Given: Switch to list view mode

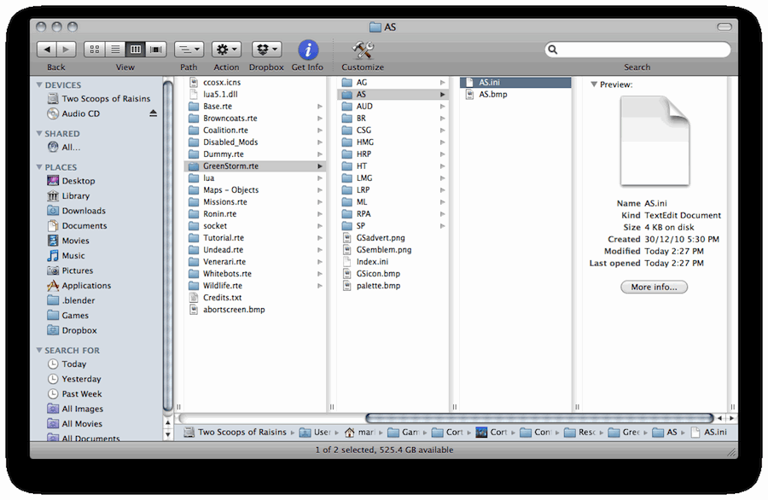Looking at the screenshot, I should [x=114, y=50].
